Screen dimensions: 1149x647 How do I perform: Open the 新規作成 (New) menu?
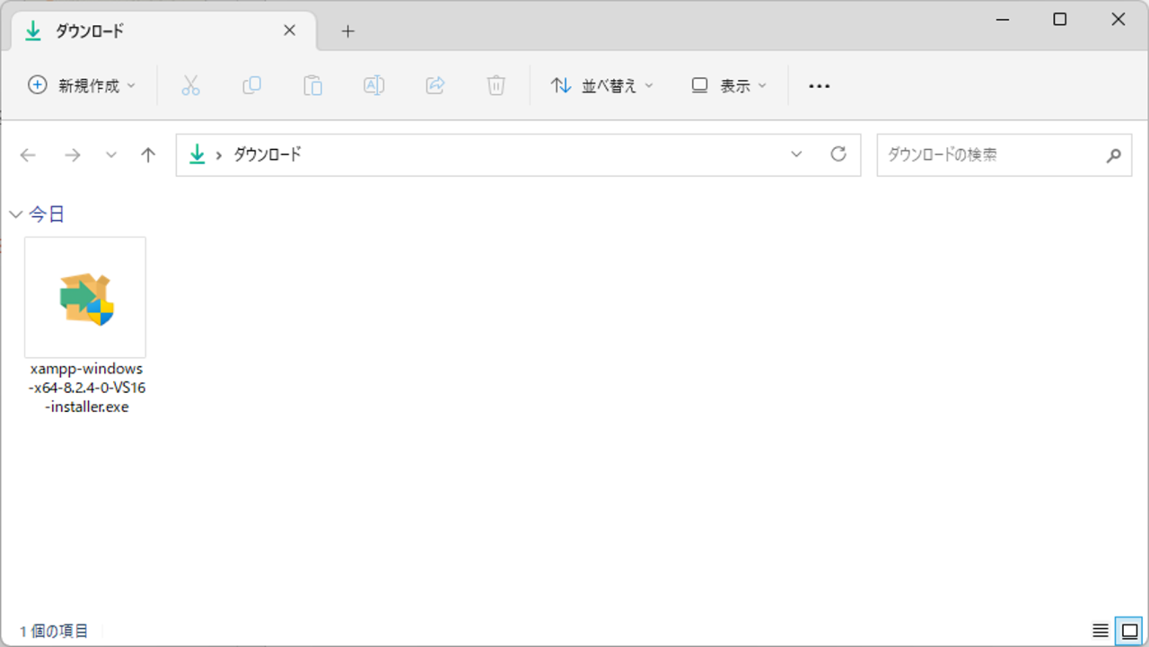(x=82, y=85)
